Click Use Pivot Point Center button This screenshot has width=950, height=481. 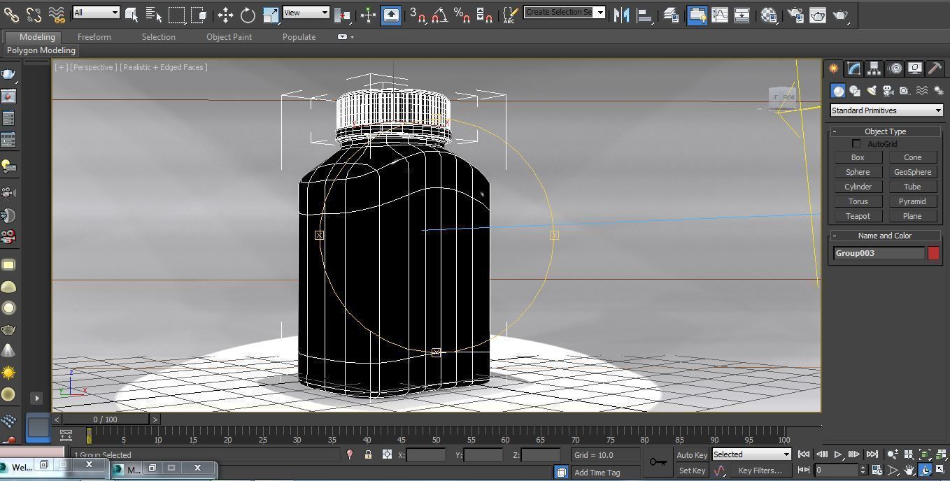pos(343,14)
